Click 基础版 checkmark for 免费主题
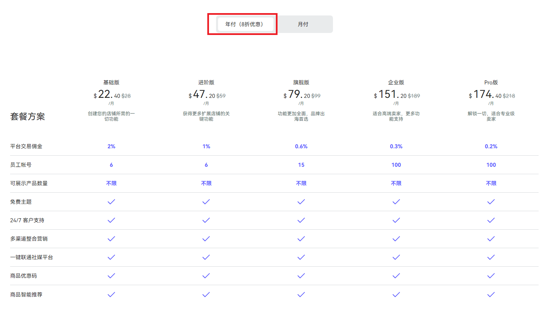Viewport: 548px width, 309px height. pyautogui.click(x=111, y=202)
